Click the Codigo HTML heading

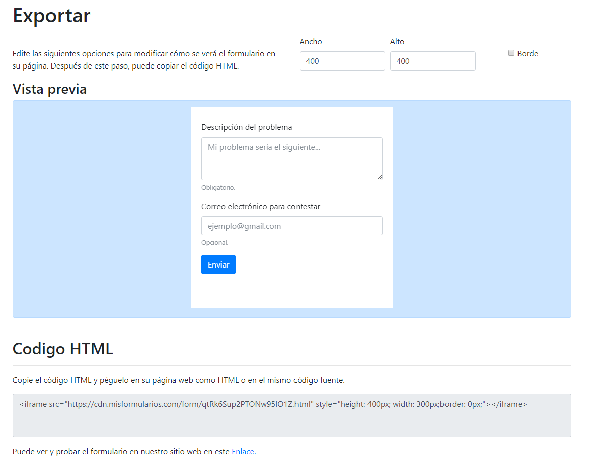pos(62,349)
